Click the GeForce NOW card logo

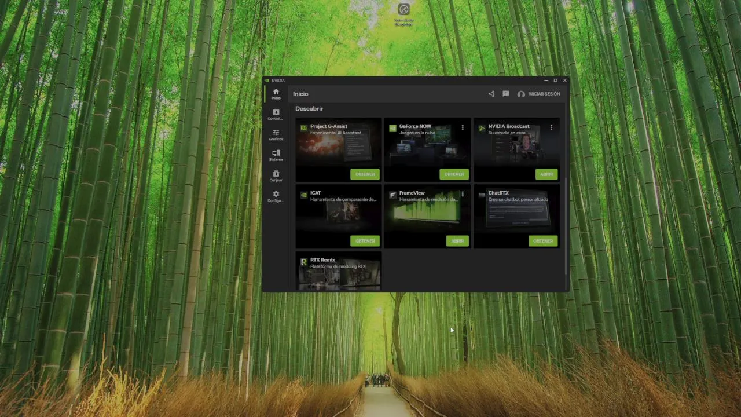click(392, 129)
